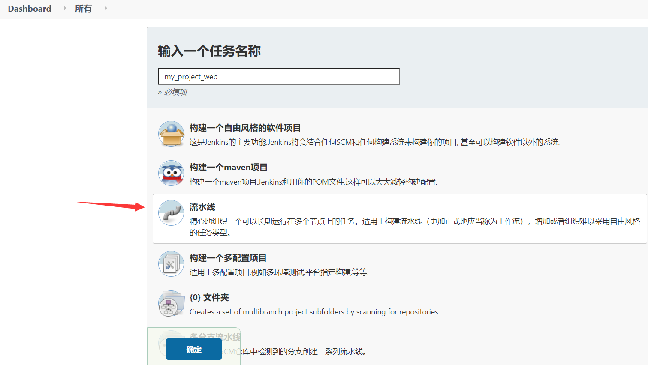Click the my_project_web text value
Viewport: 648px width, 365px height.
tap(190, 76)
